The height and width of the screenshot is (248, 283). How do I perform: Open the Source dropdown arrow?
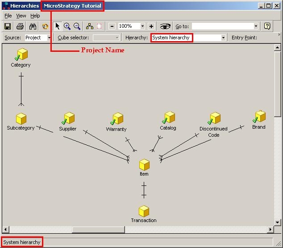pos(49,38)
